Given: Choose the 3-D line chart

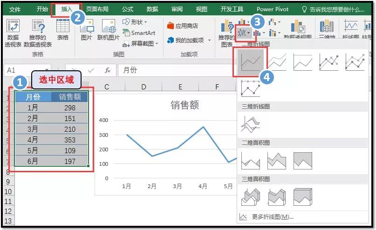Looking at the screenshot, I should pyautogui.click(x=251, y=124).
